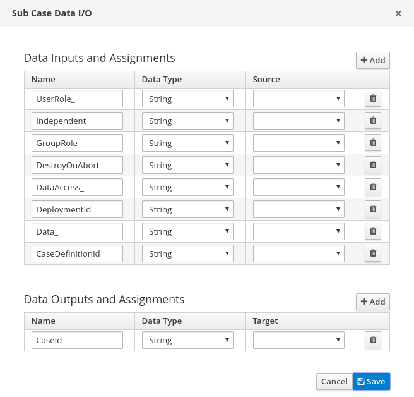This screenshot has width=414, height=397.
Task: Delete the CaseId output row
Action: (373, 340)
